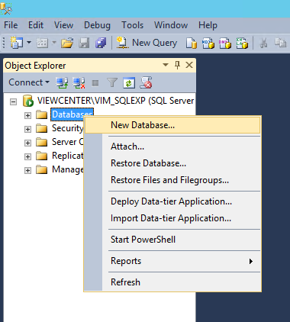Open the Object Explorer window position dropdown arrow
The image size is (290, 322).
[x=166, y=65]
